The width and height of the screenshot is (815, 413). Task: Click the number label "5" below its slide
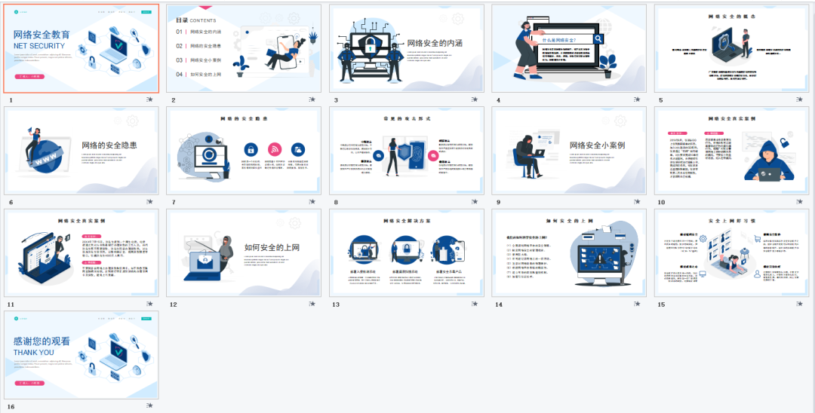(x=661, y=100)
